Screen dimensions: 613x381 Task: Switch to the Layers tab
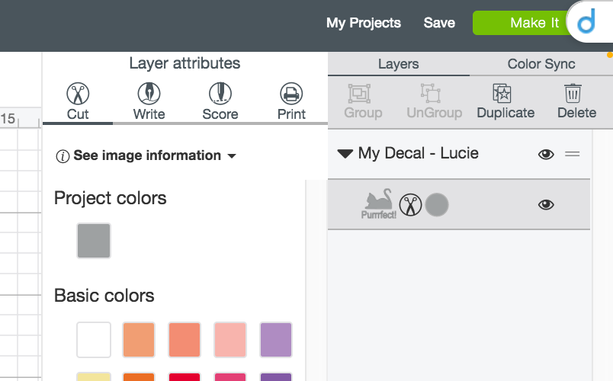coord(398,64)
